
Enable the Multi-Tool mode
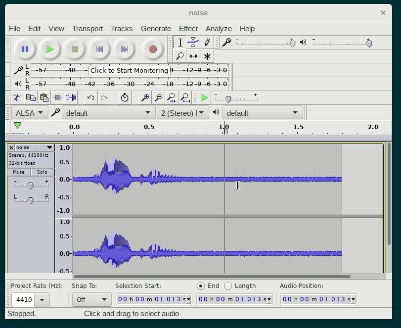207,56
